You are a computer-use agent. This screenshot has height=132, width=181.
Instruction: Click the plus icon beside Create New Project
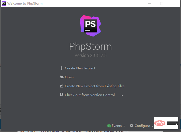(x=61, y=68)
